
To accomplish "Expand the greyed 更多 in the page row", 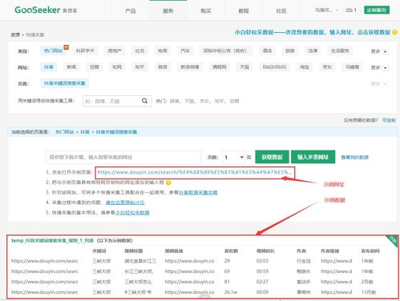I will click(x=379, y=84).
